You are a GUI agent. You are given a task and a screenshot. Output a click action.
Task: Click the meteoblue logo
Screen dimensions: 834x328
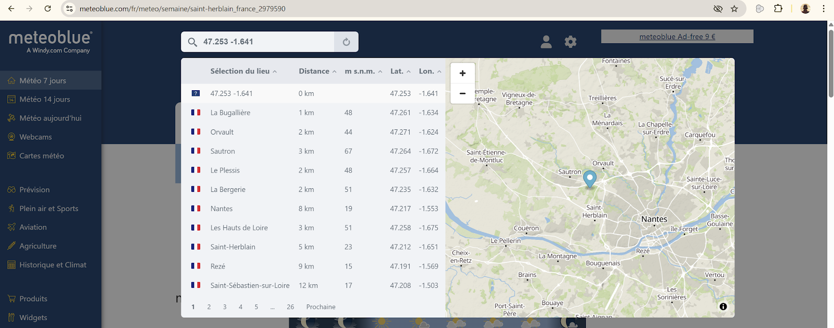[x=51, y=42]
